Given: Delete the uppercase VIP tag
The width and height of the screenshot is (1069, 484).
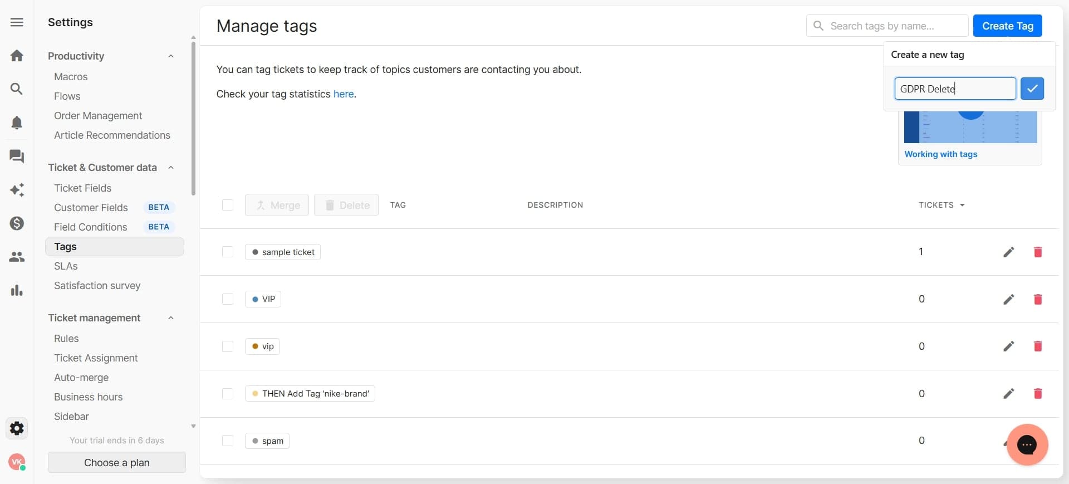Looking at the screenshot, I should [1038, 300].
